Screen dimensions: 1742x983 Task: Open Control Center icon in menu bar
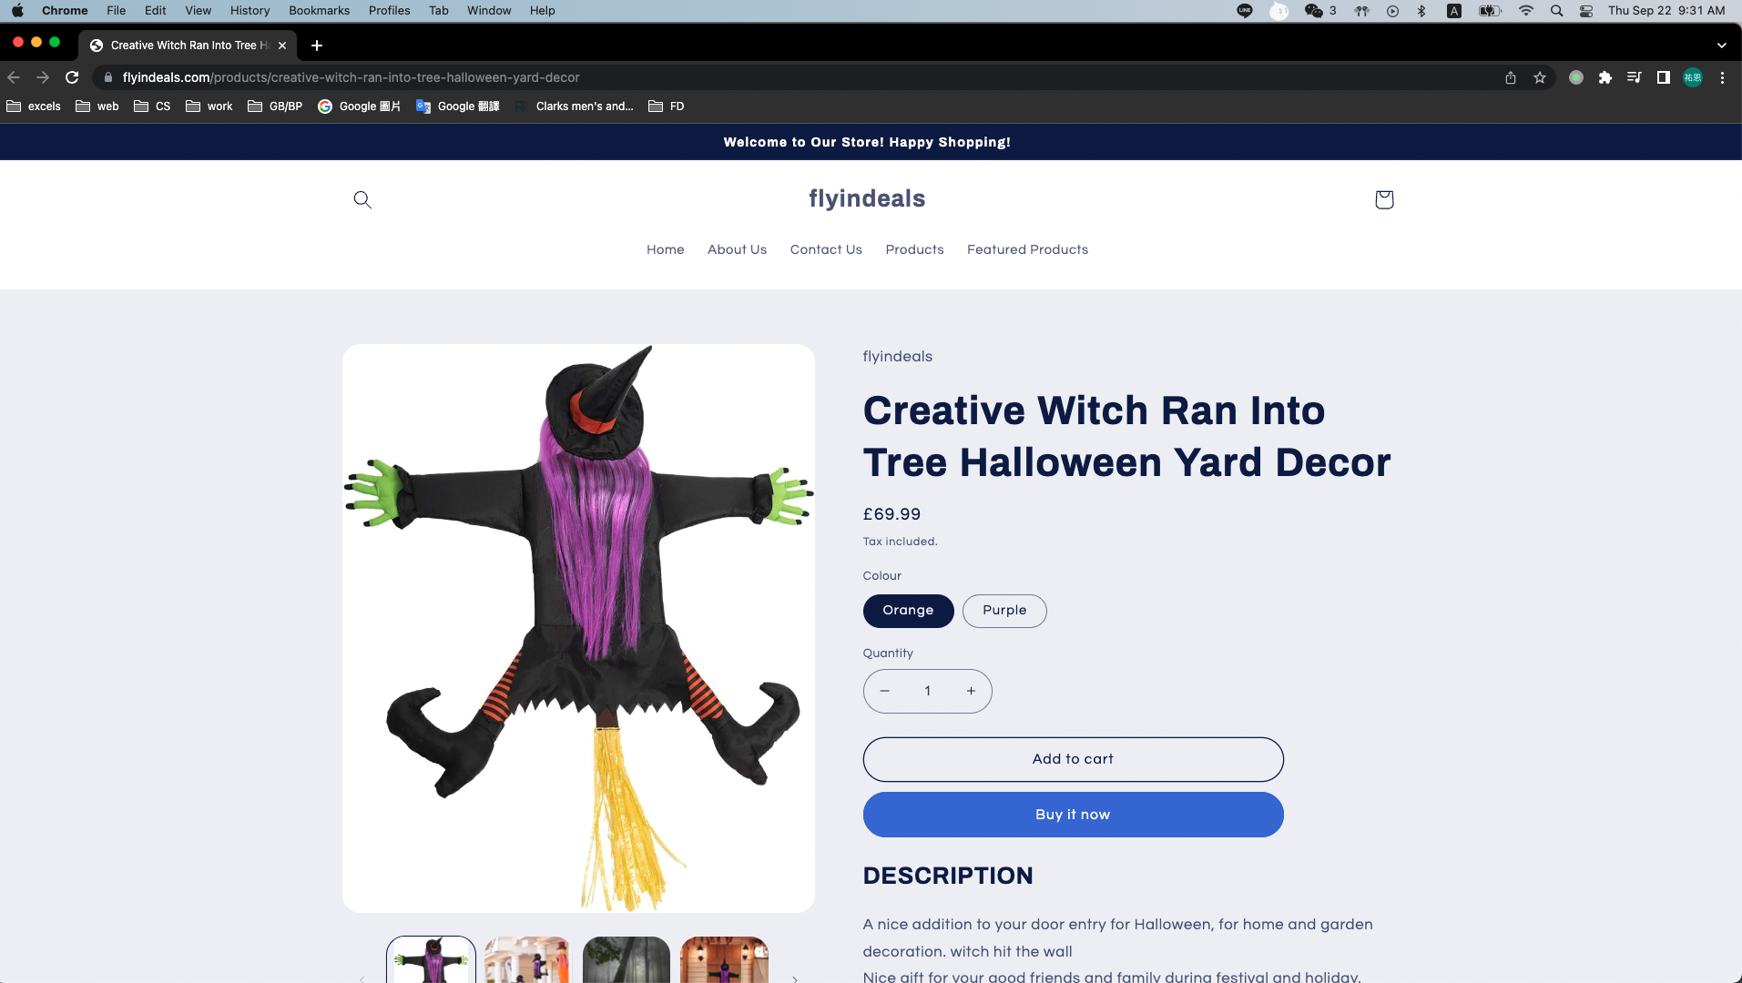(x=1586, y=11)
